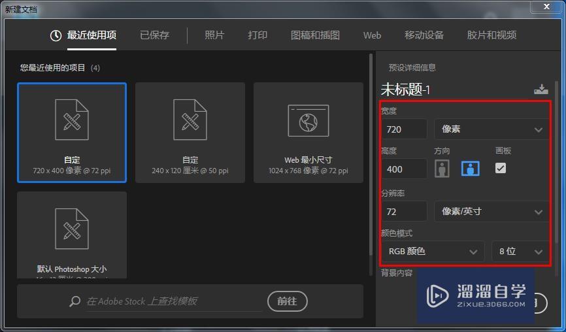The image size is (566, 332).
Task: Click the clock icon beside 最近使用项
Action: pyautogui.click(x=56, y=35)
